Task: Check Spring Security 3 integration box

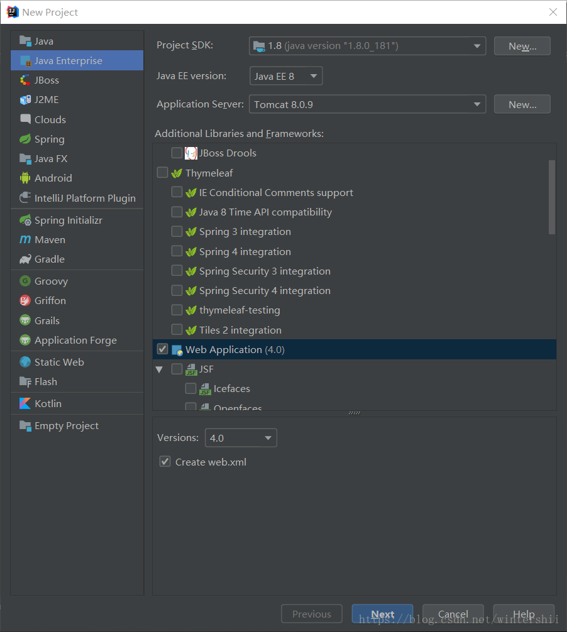Action: click(x=177, y=271)
